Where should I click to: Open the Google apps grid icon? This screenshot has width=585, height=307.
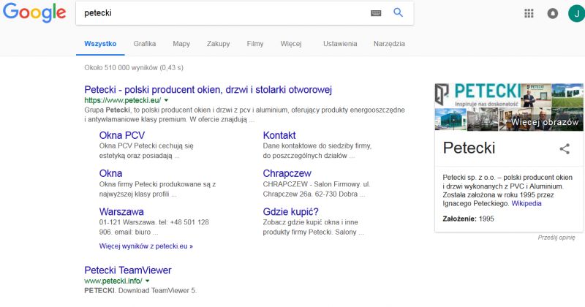529,13
